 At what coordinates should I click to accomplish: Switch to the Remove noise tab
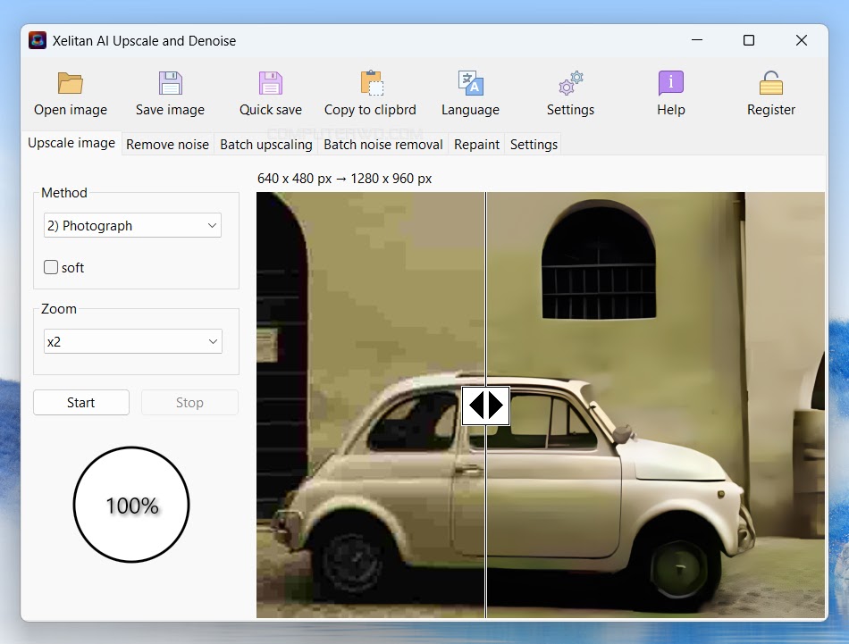tap(167, 145)
